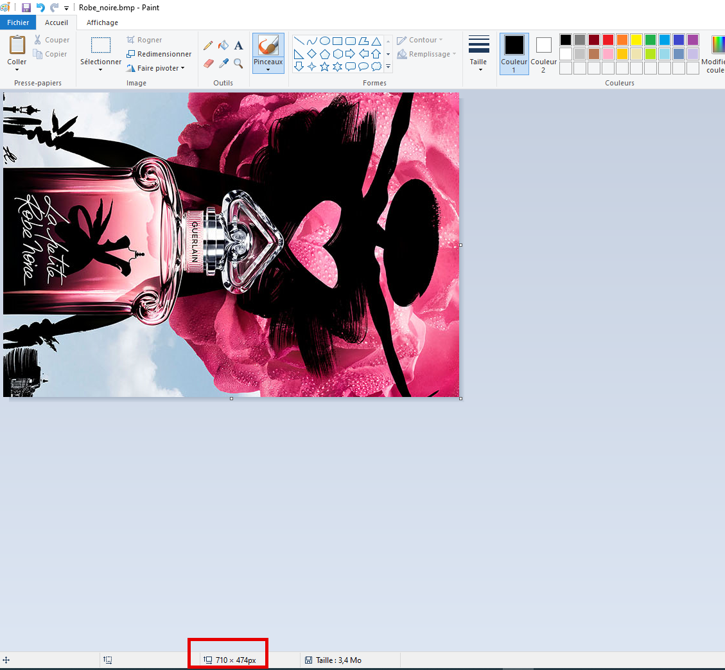Viewport: 725px width, 670px height.
Task: Expand the Taille line size menu
Action: coord(478,53)
